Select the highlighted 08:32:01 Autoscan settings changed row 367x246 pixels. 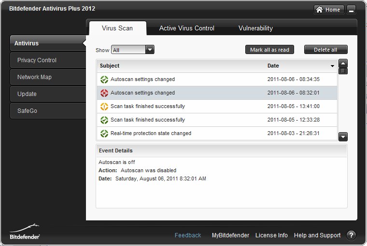[217, 93]
